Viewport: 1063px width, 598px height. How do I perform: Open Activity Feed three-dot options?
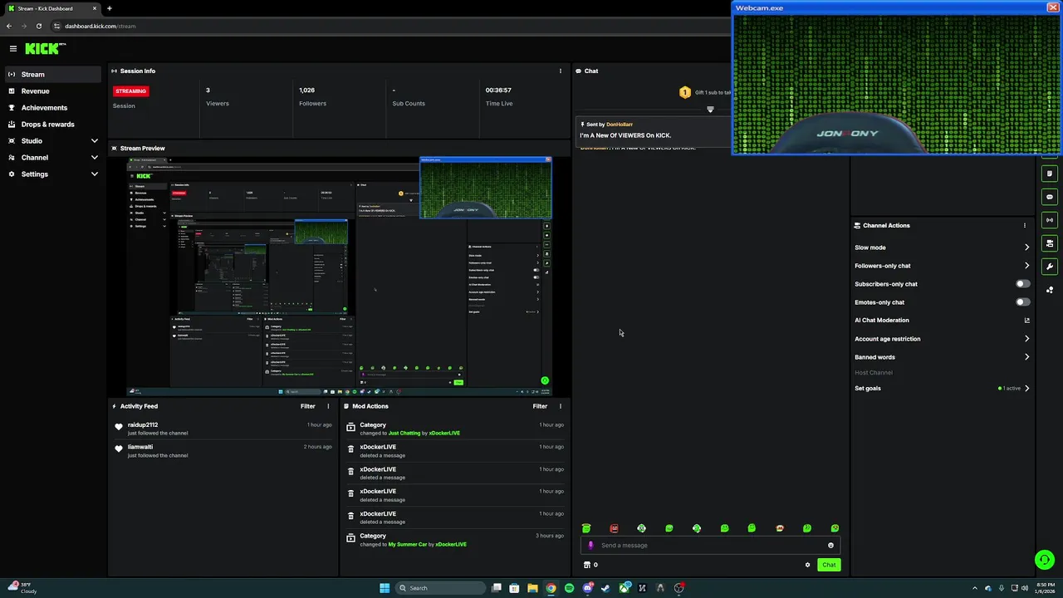(328, 406)
